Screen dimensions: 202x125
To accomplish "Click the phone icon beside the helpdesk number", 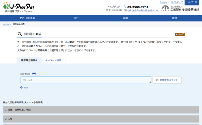I will coord(125,6).
